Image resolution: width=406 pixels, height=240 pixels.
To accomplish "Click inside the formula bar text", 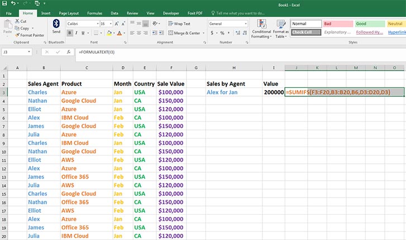I will 96,52.
